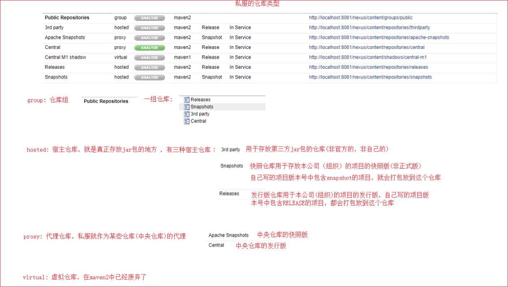Open the shadows/central-m1 URL
Image resolution: width=508 pixels, height=287 pixels.
click(x=368, y=57)
